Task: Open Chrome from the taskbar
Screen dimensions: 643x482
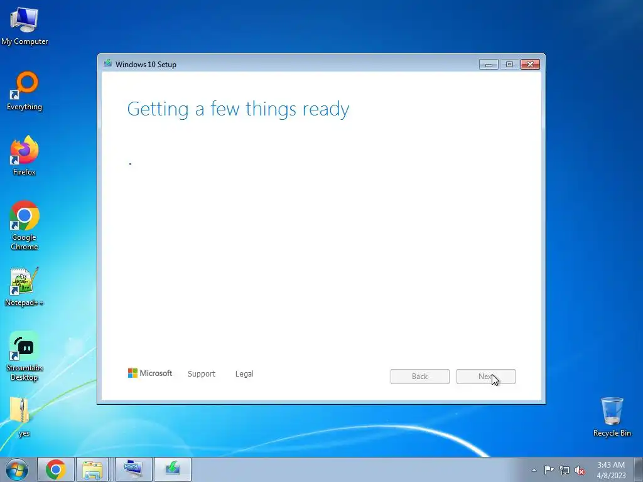Action: pyautogui.click(x=56, y=469)
